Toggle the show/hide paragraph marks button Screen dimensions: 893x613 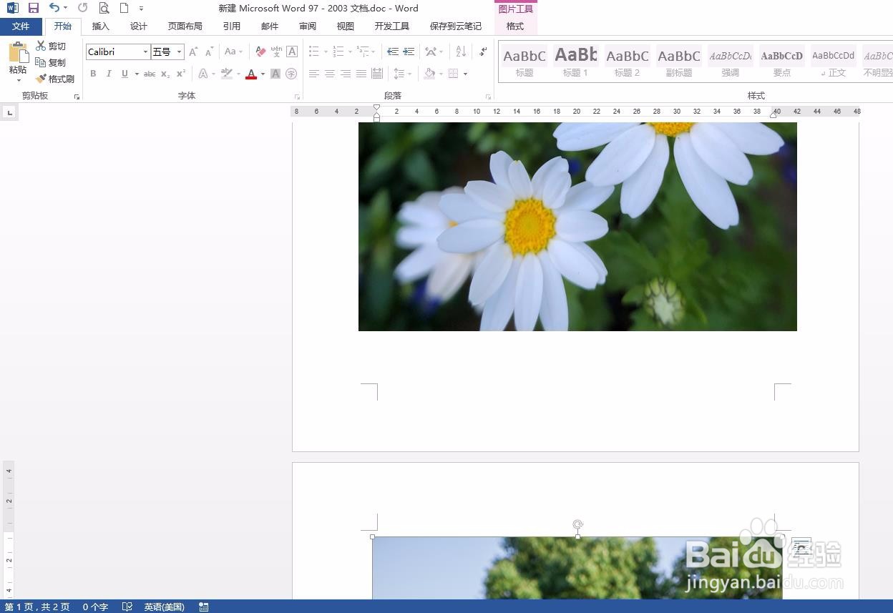(x=484, y=52)
